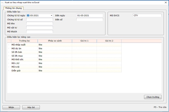Click the Chứng từ từ số input field

tap(39, 20)
